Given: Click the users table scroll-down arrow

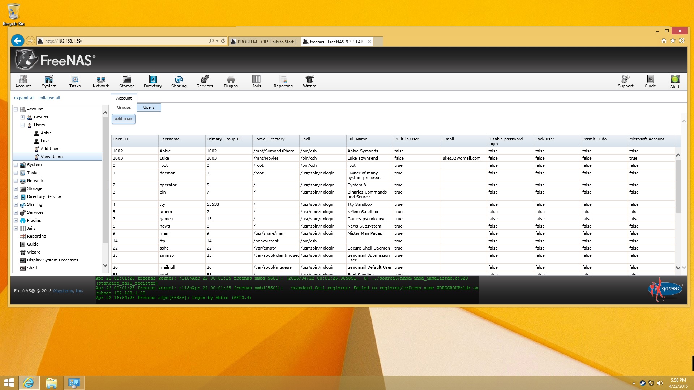Looking at the screenshot, I should (x=678, y=268).
